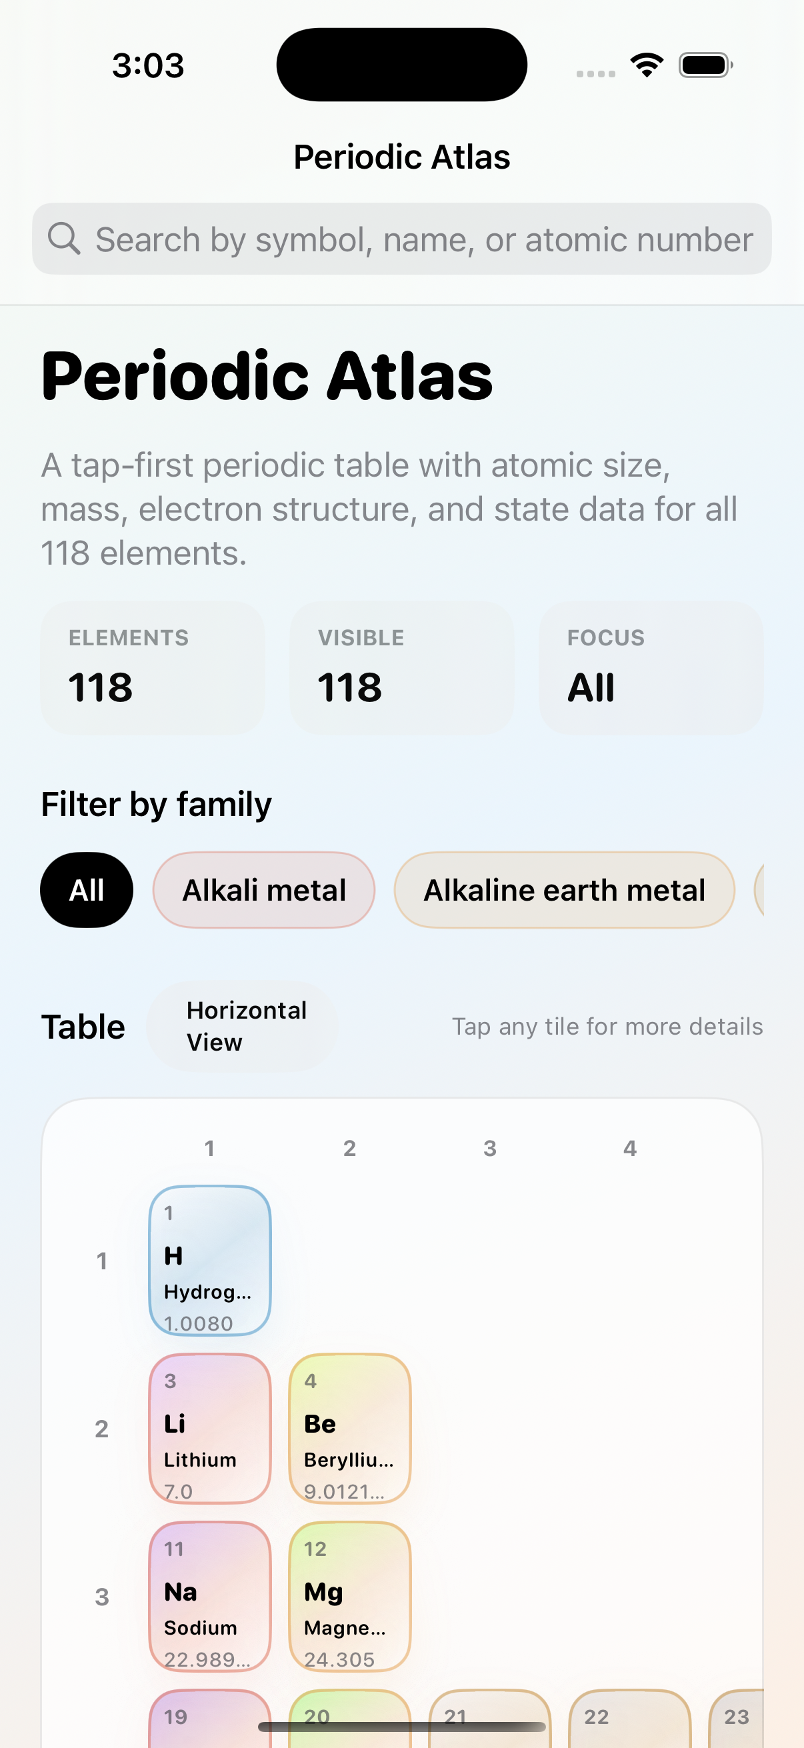Filter by Alkali metal family
Image resolution: width=804 pixels, height=1748 pixels.
[264, 889]
